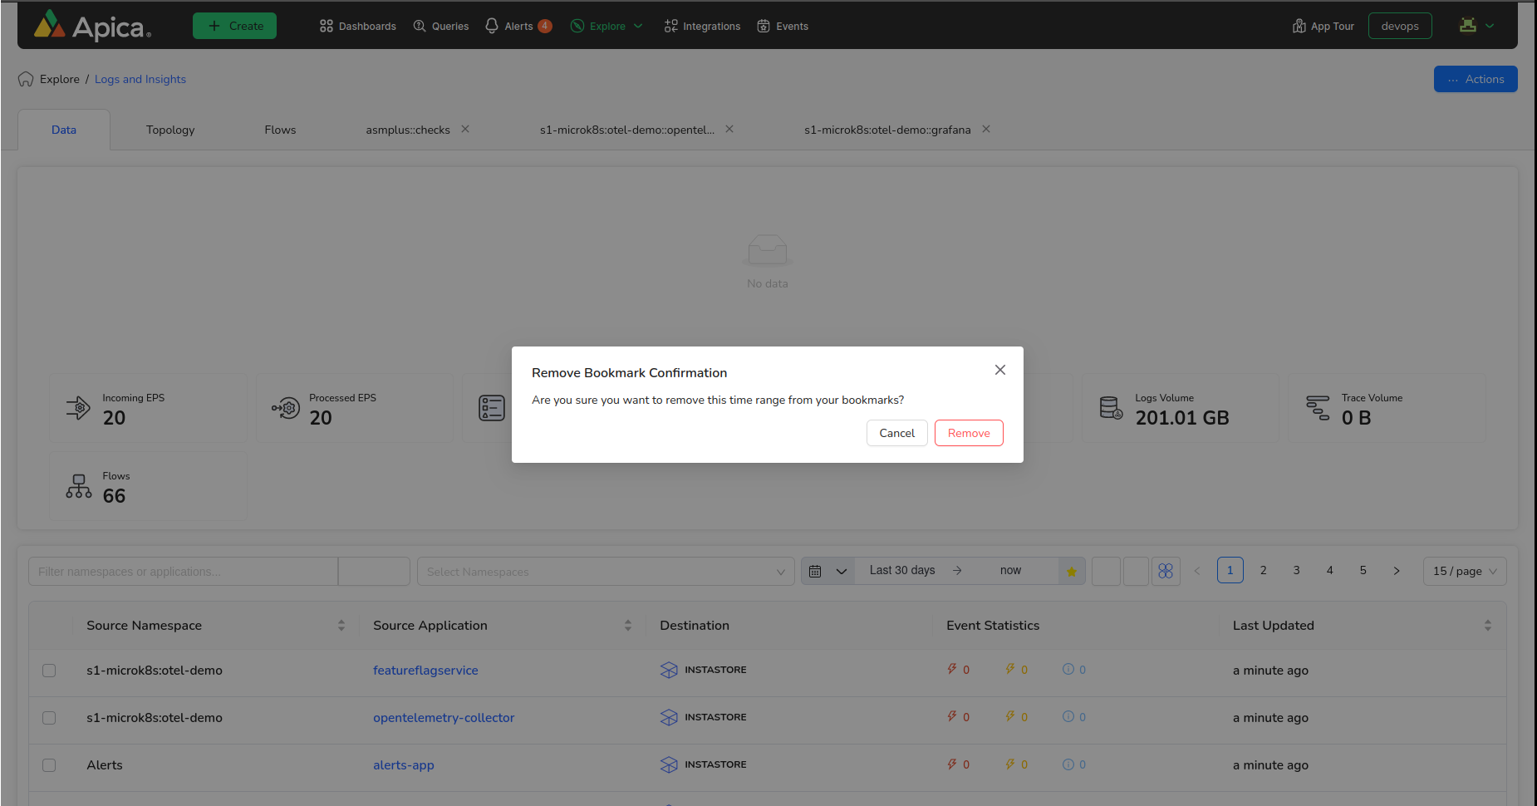The height and width of the screenshot is (806, 1537).
Task: Click the home icon in breadcrumb
Action: [26, 79]
